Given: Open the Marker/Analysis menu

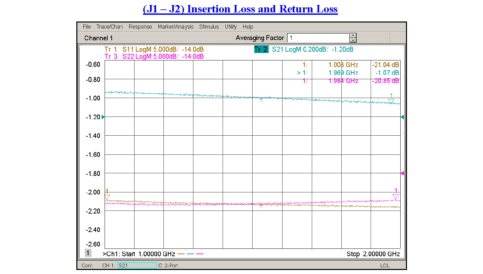Looking at the screenshot, I should tap(176, 27).
